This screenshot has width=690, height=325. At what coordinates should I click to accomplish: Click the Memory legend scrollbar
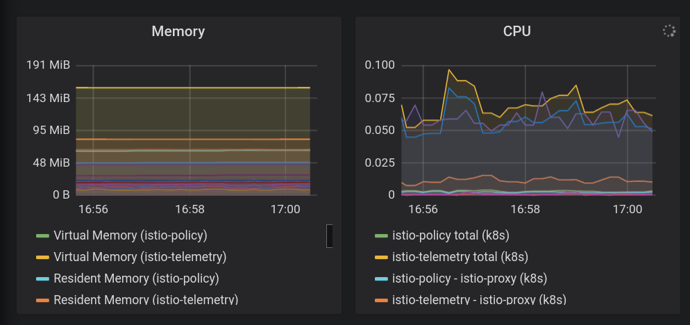click(x=330, y=235)
